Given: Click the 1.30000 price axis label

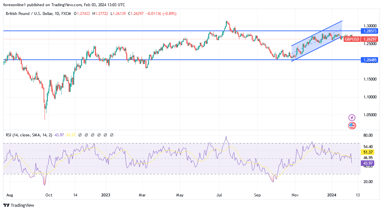Looking at the screenshot, I should [370, 26].
